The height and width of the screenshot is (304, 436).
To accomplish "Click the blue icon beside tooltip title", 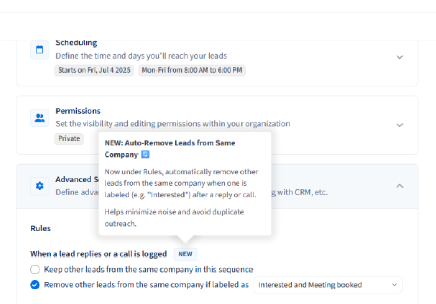I will coord(145,154).
